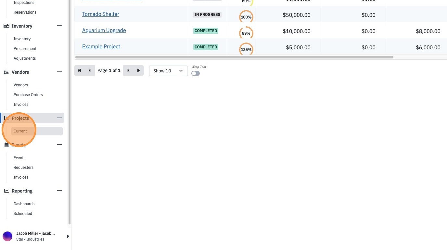Expand the user account menu arrow
Screen dimensions: 447x250
pos(68,236)
